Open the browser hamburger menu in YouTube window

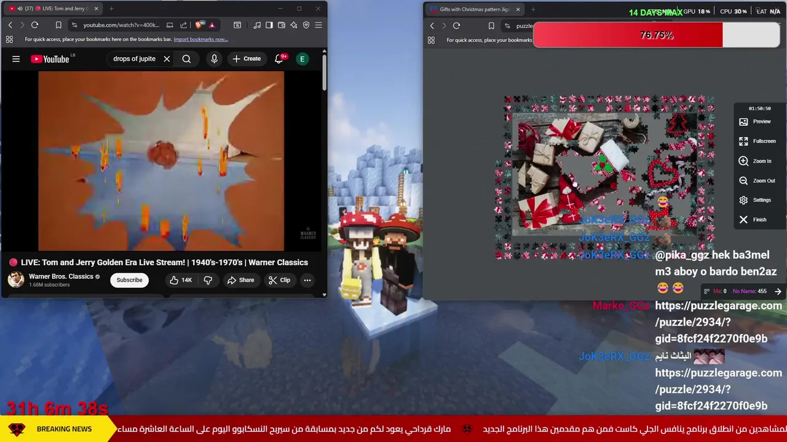coord(318,25)
